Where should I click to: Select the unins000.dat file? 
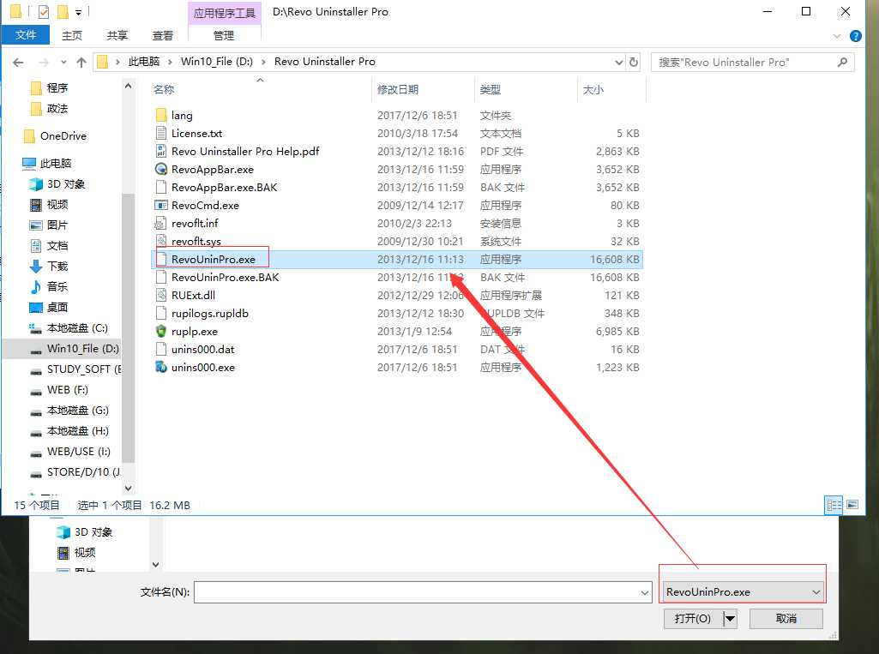[202, 349]
